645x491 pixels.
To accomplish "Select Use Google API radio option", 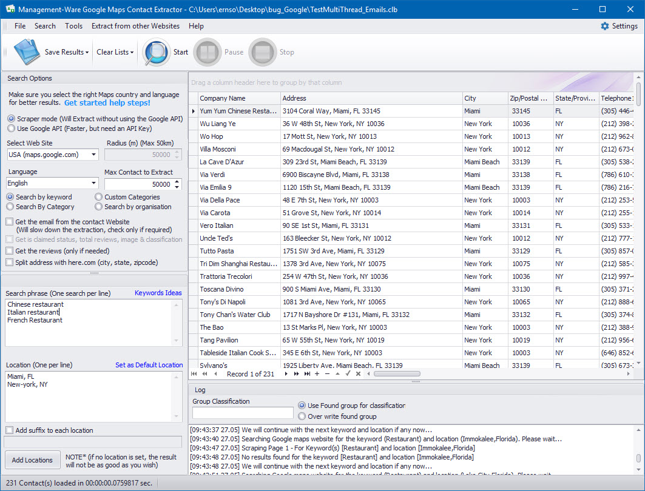I will [x=11, y=129].
